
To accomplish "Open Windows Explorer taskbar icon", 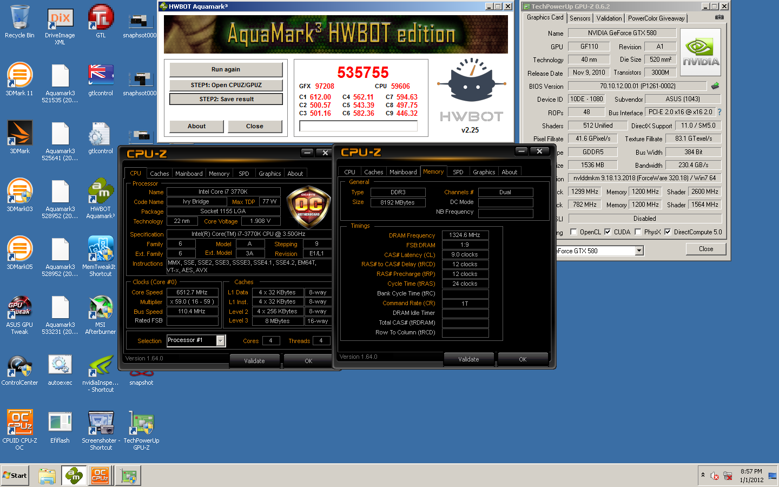I will coord(47,476).
